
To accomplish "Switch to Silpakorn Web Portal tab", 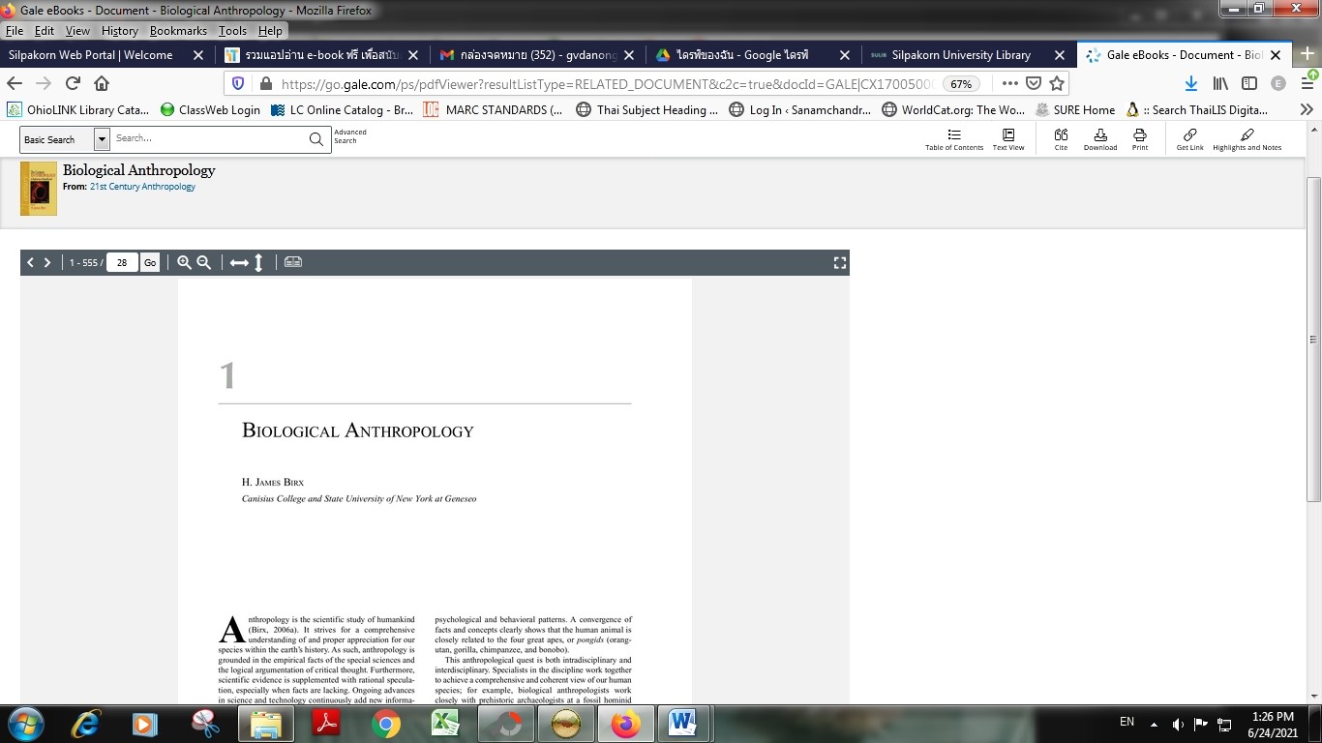I will click(106, 55).
